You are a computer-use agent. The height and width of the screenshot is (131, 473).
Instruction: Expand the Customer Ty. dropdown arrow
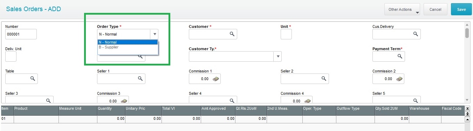click(x=277, y=56)
